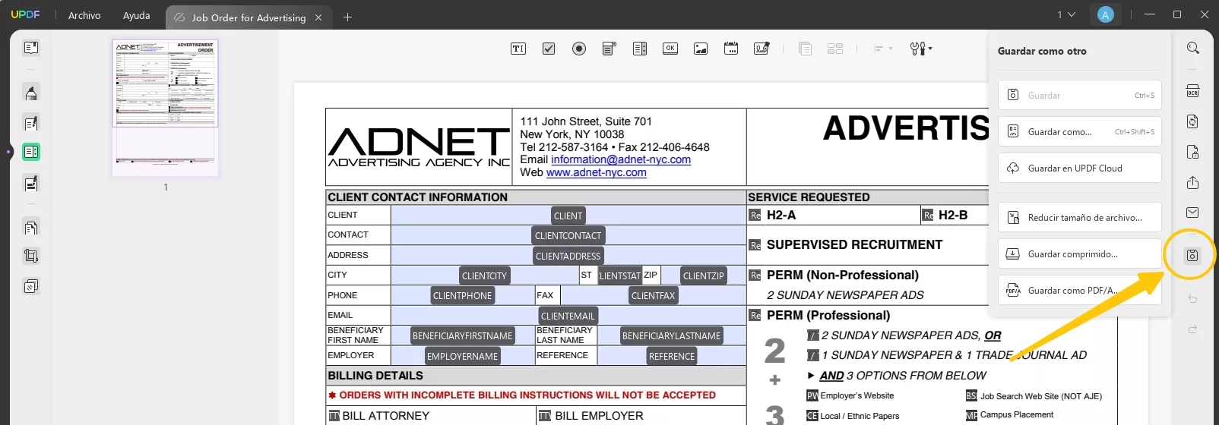The image size is (1219, 425).
Task: Open the form tools settings dropdown
Action: (921, 49)
